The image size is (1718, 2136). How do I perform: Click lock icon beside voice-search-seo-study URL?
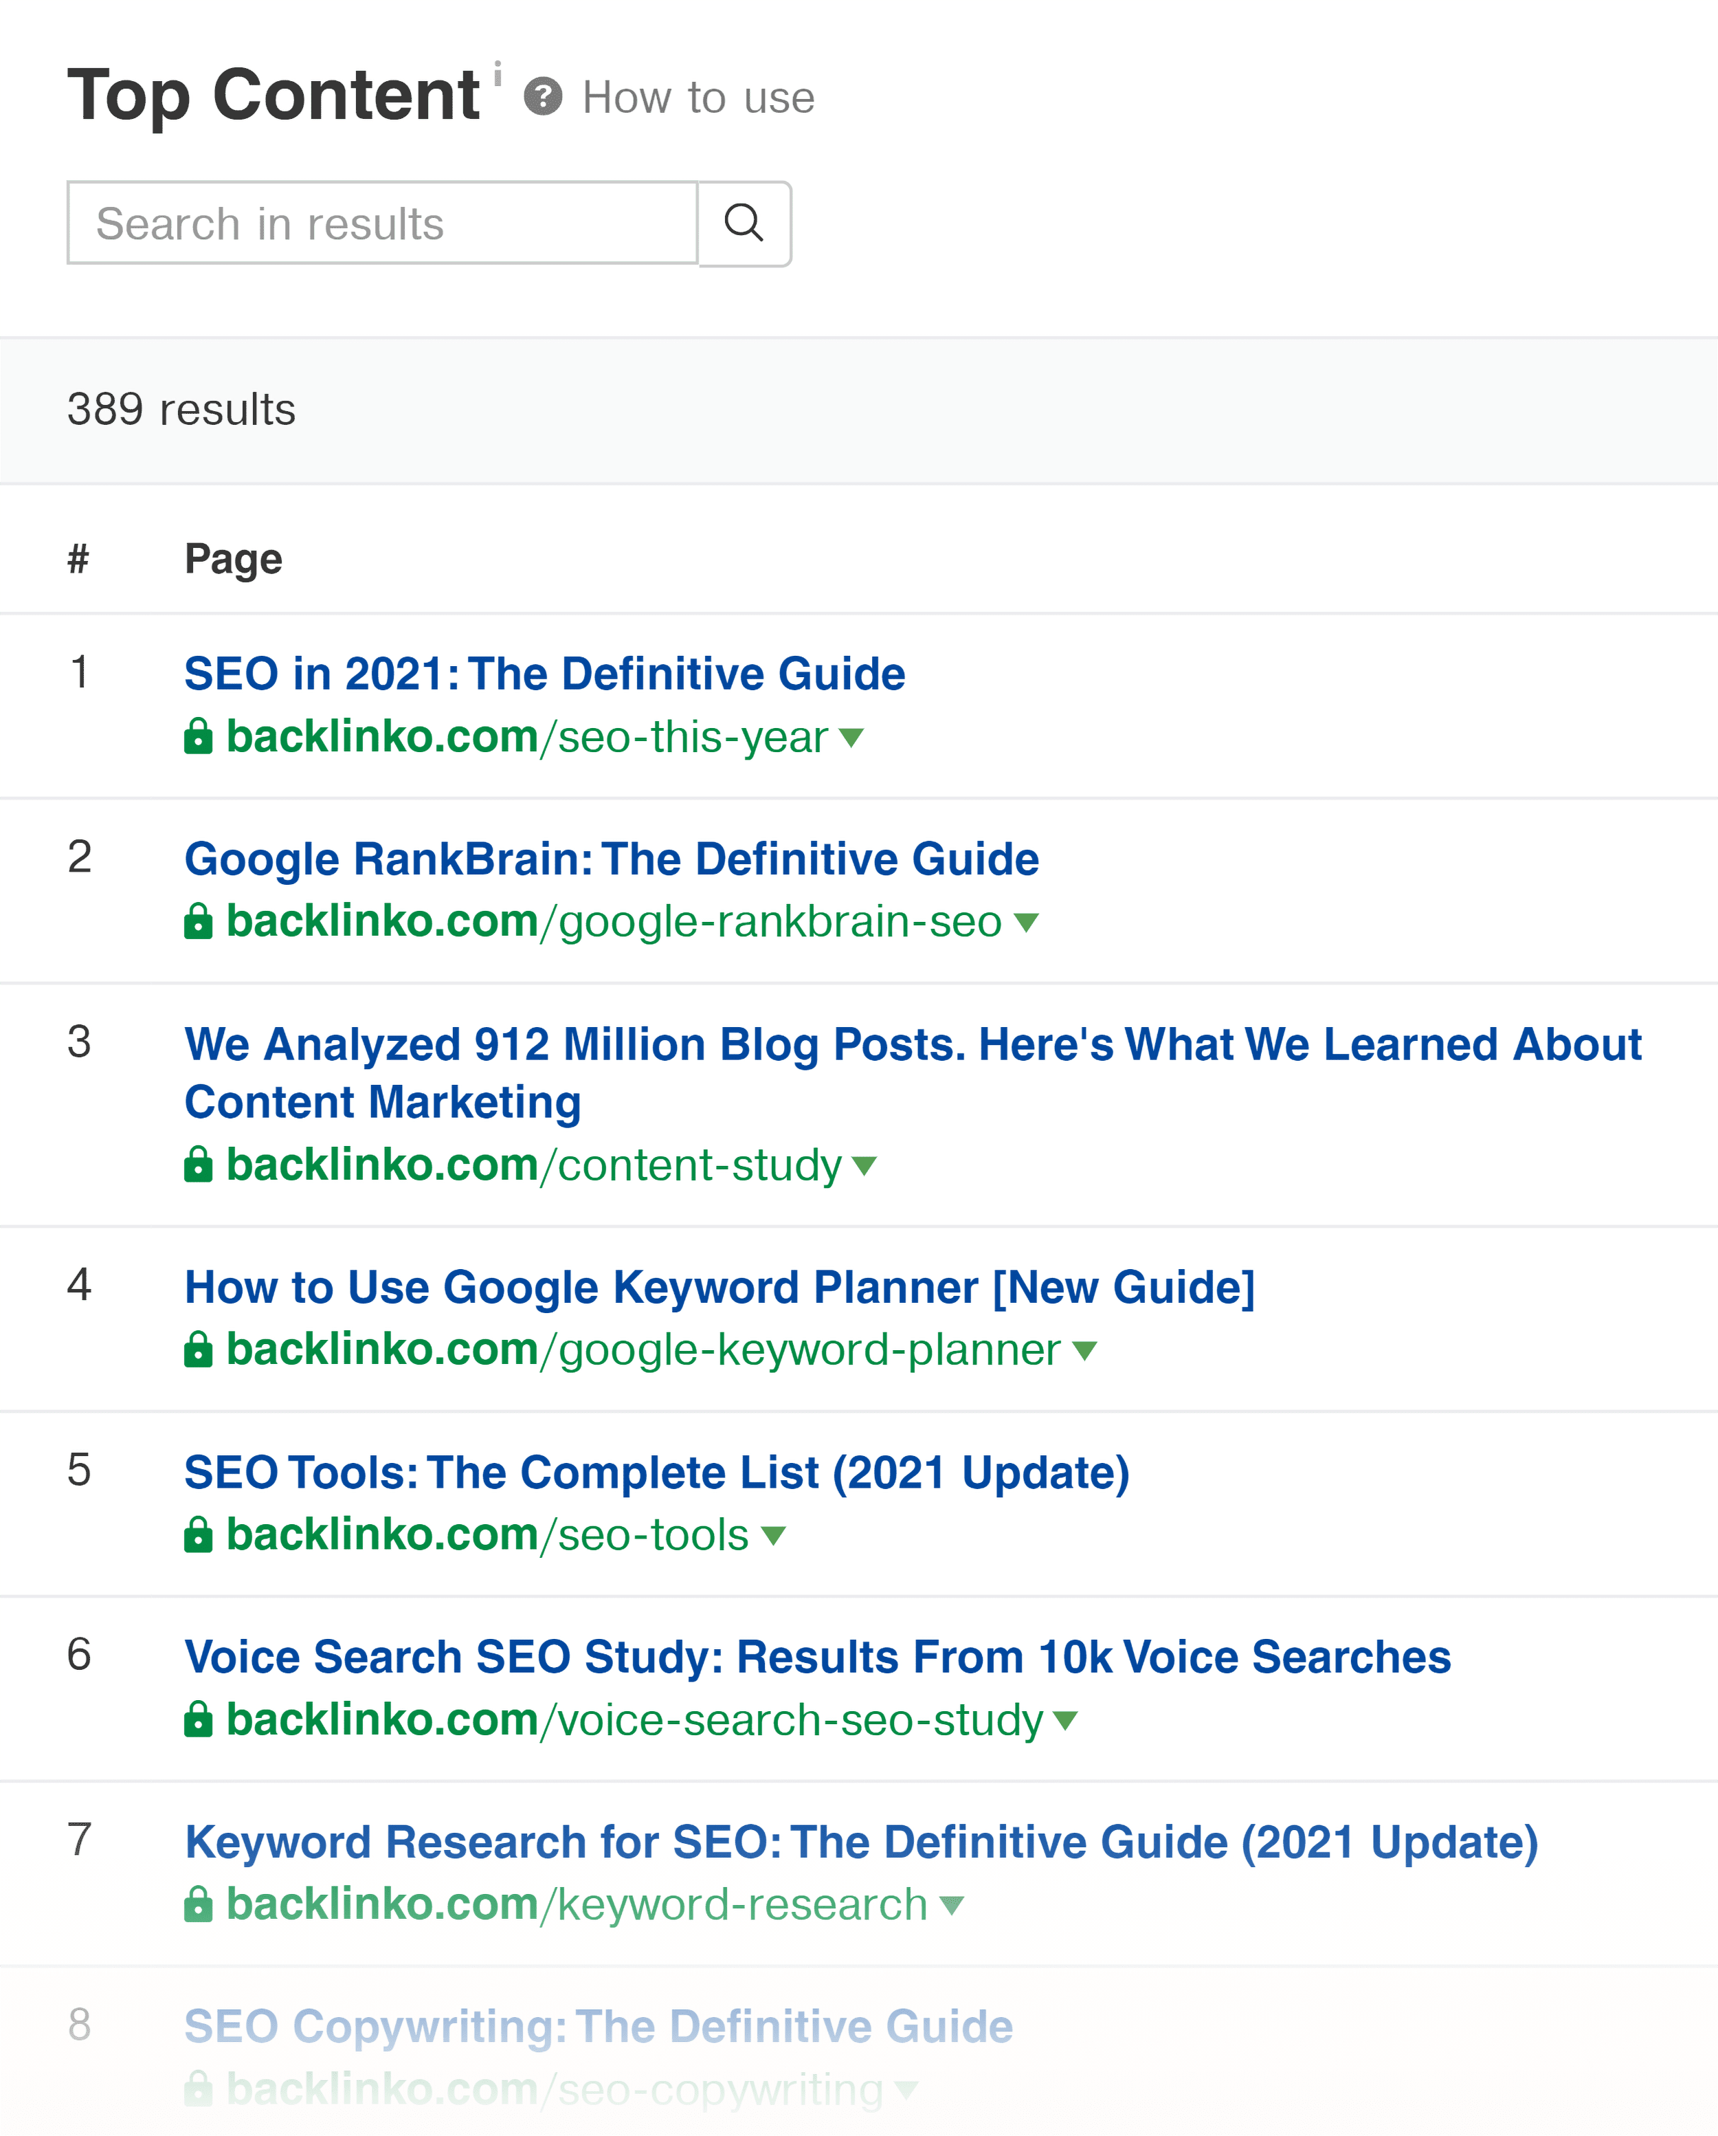(198, 1720)
